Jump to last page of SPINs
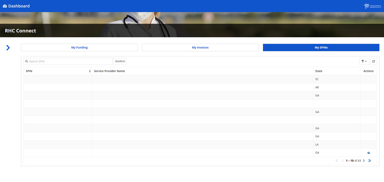The height and width of the screenshot is (182, 384). click(370, 161)
